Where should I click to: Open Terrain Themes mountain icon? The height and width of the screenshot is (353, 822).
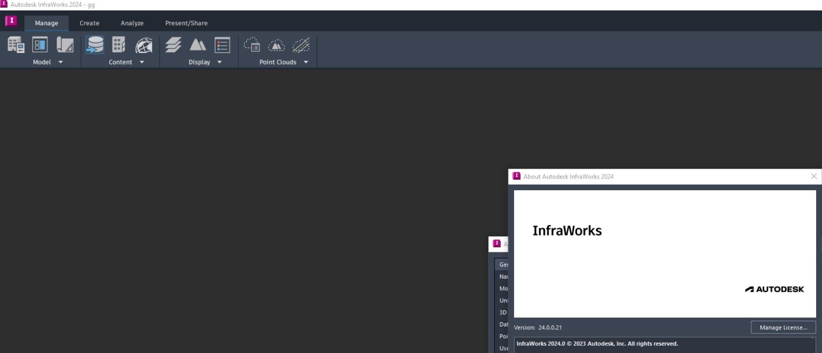click(x=198, y=46)
